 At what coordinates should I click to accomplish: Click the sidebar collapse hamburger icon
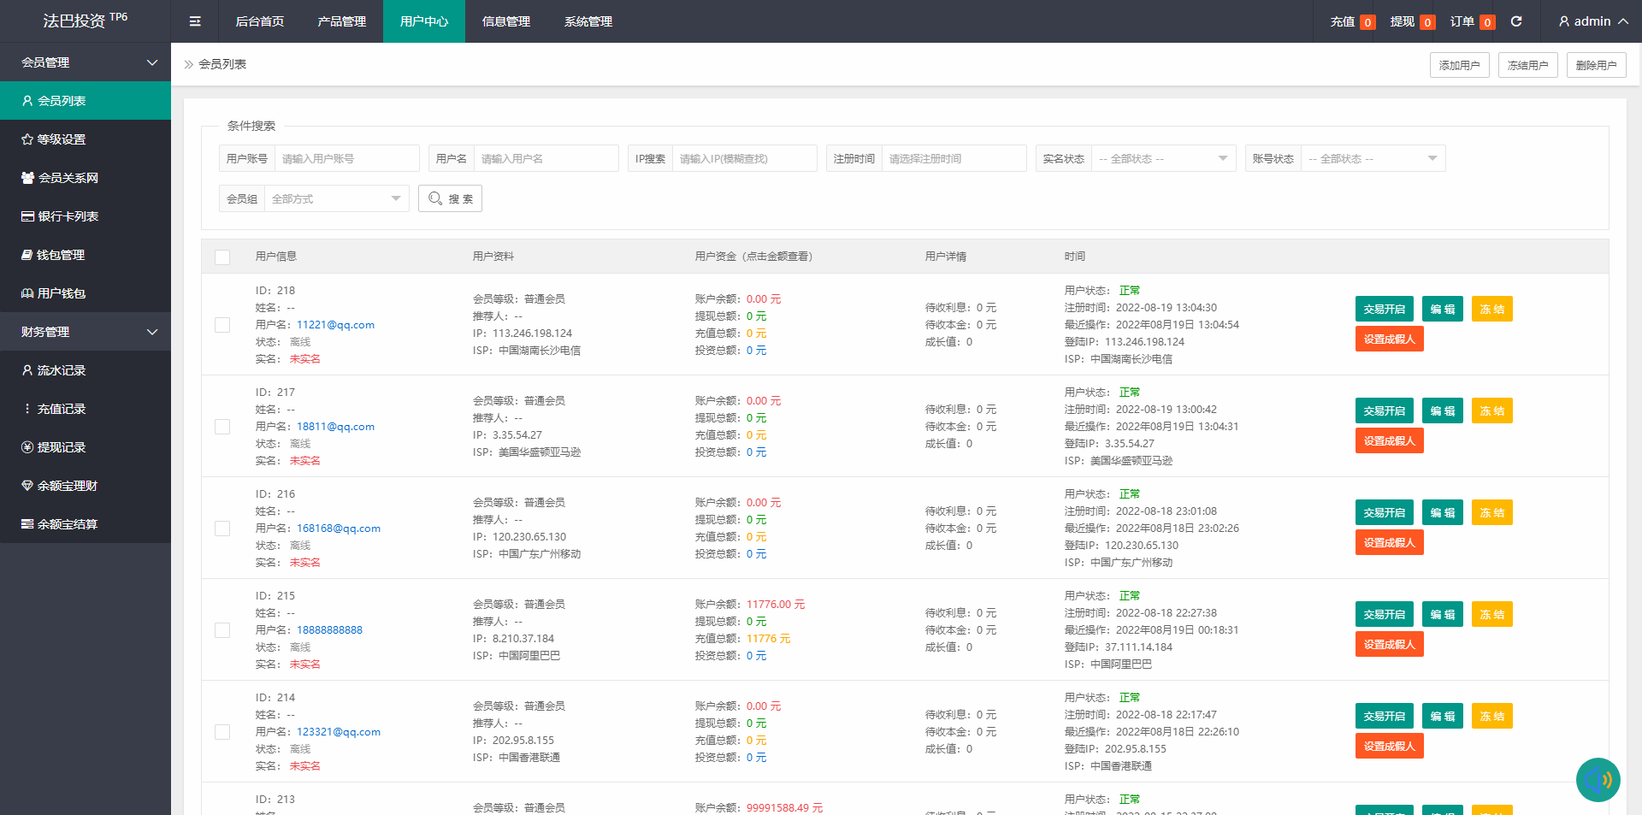195,21
